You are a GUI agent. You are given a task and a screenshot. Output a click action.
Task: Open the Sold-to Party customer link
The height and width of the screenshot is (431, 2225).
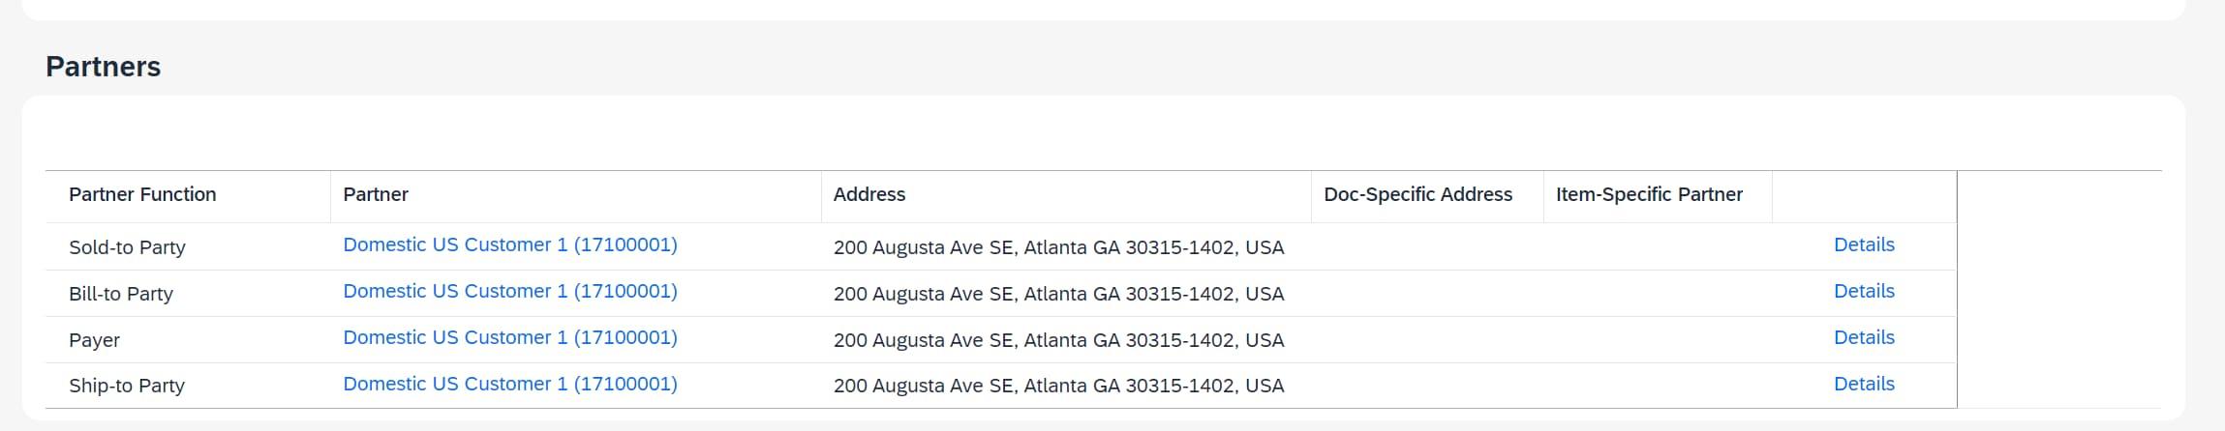[x=509, y=245]
